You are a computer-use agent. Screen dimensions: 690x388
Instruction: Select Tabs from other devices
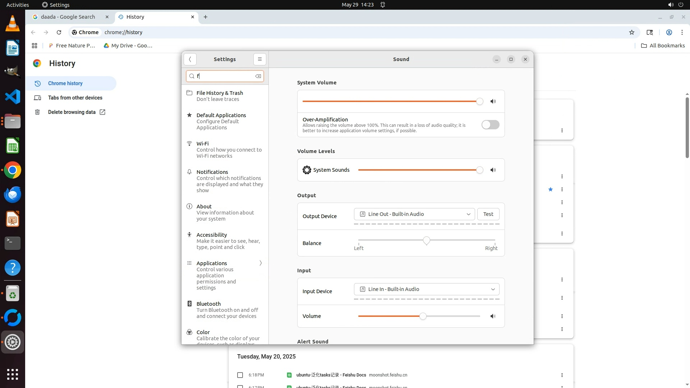[75, 98]
